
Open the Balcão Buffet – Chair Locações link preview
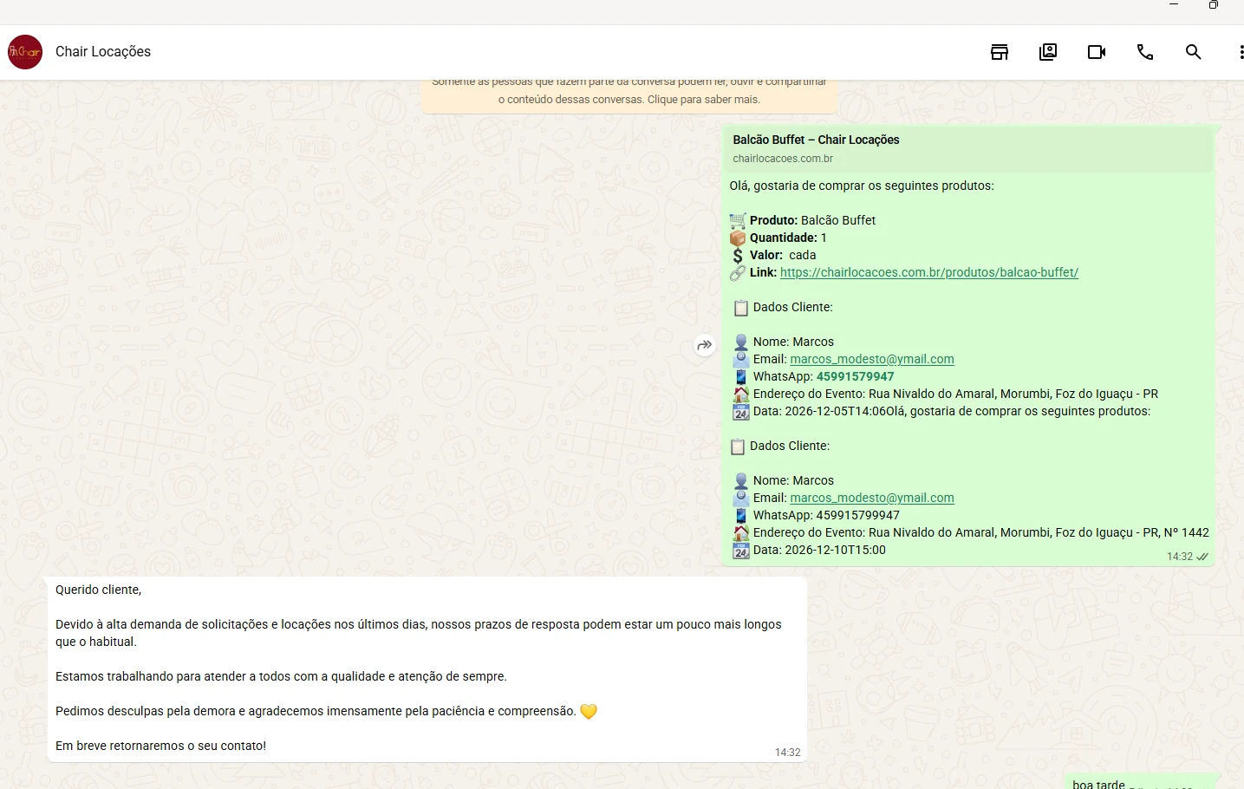pos(968,149)
